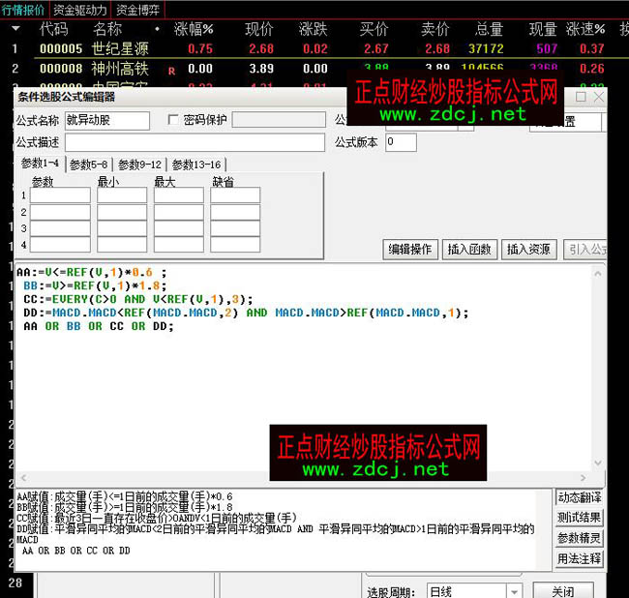This screenshot has height=598, width=629.
Task: Enable the 密码保护 checkbox
Action: tap(174, 120)
